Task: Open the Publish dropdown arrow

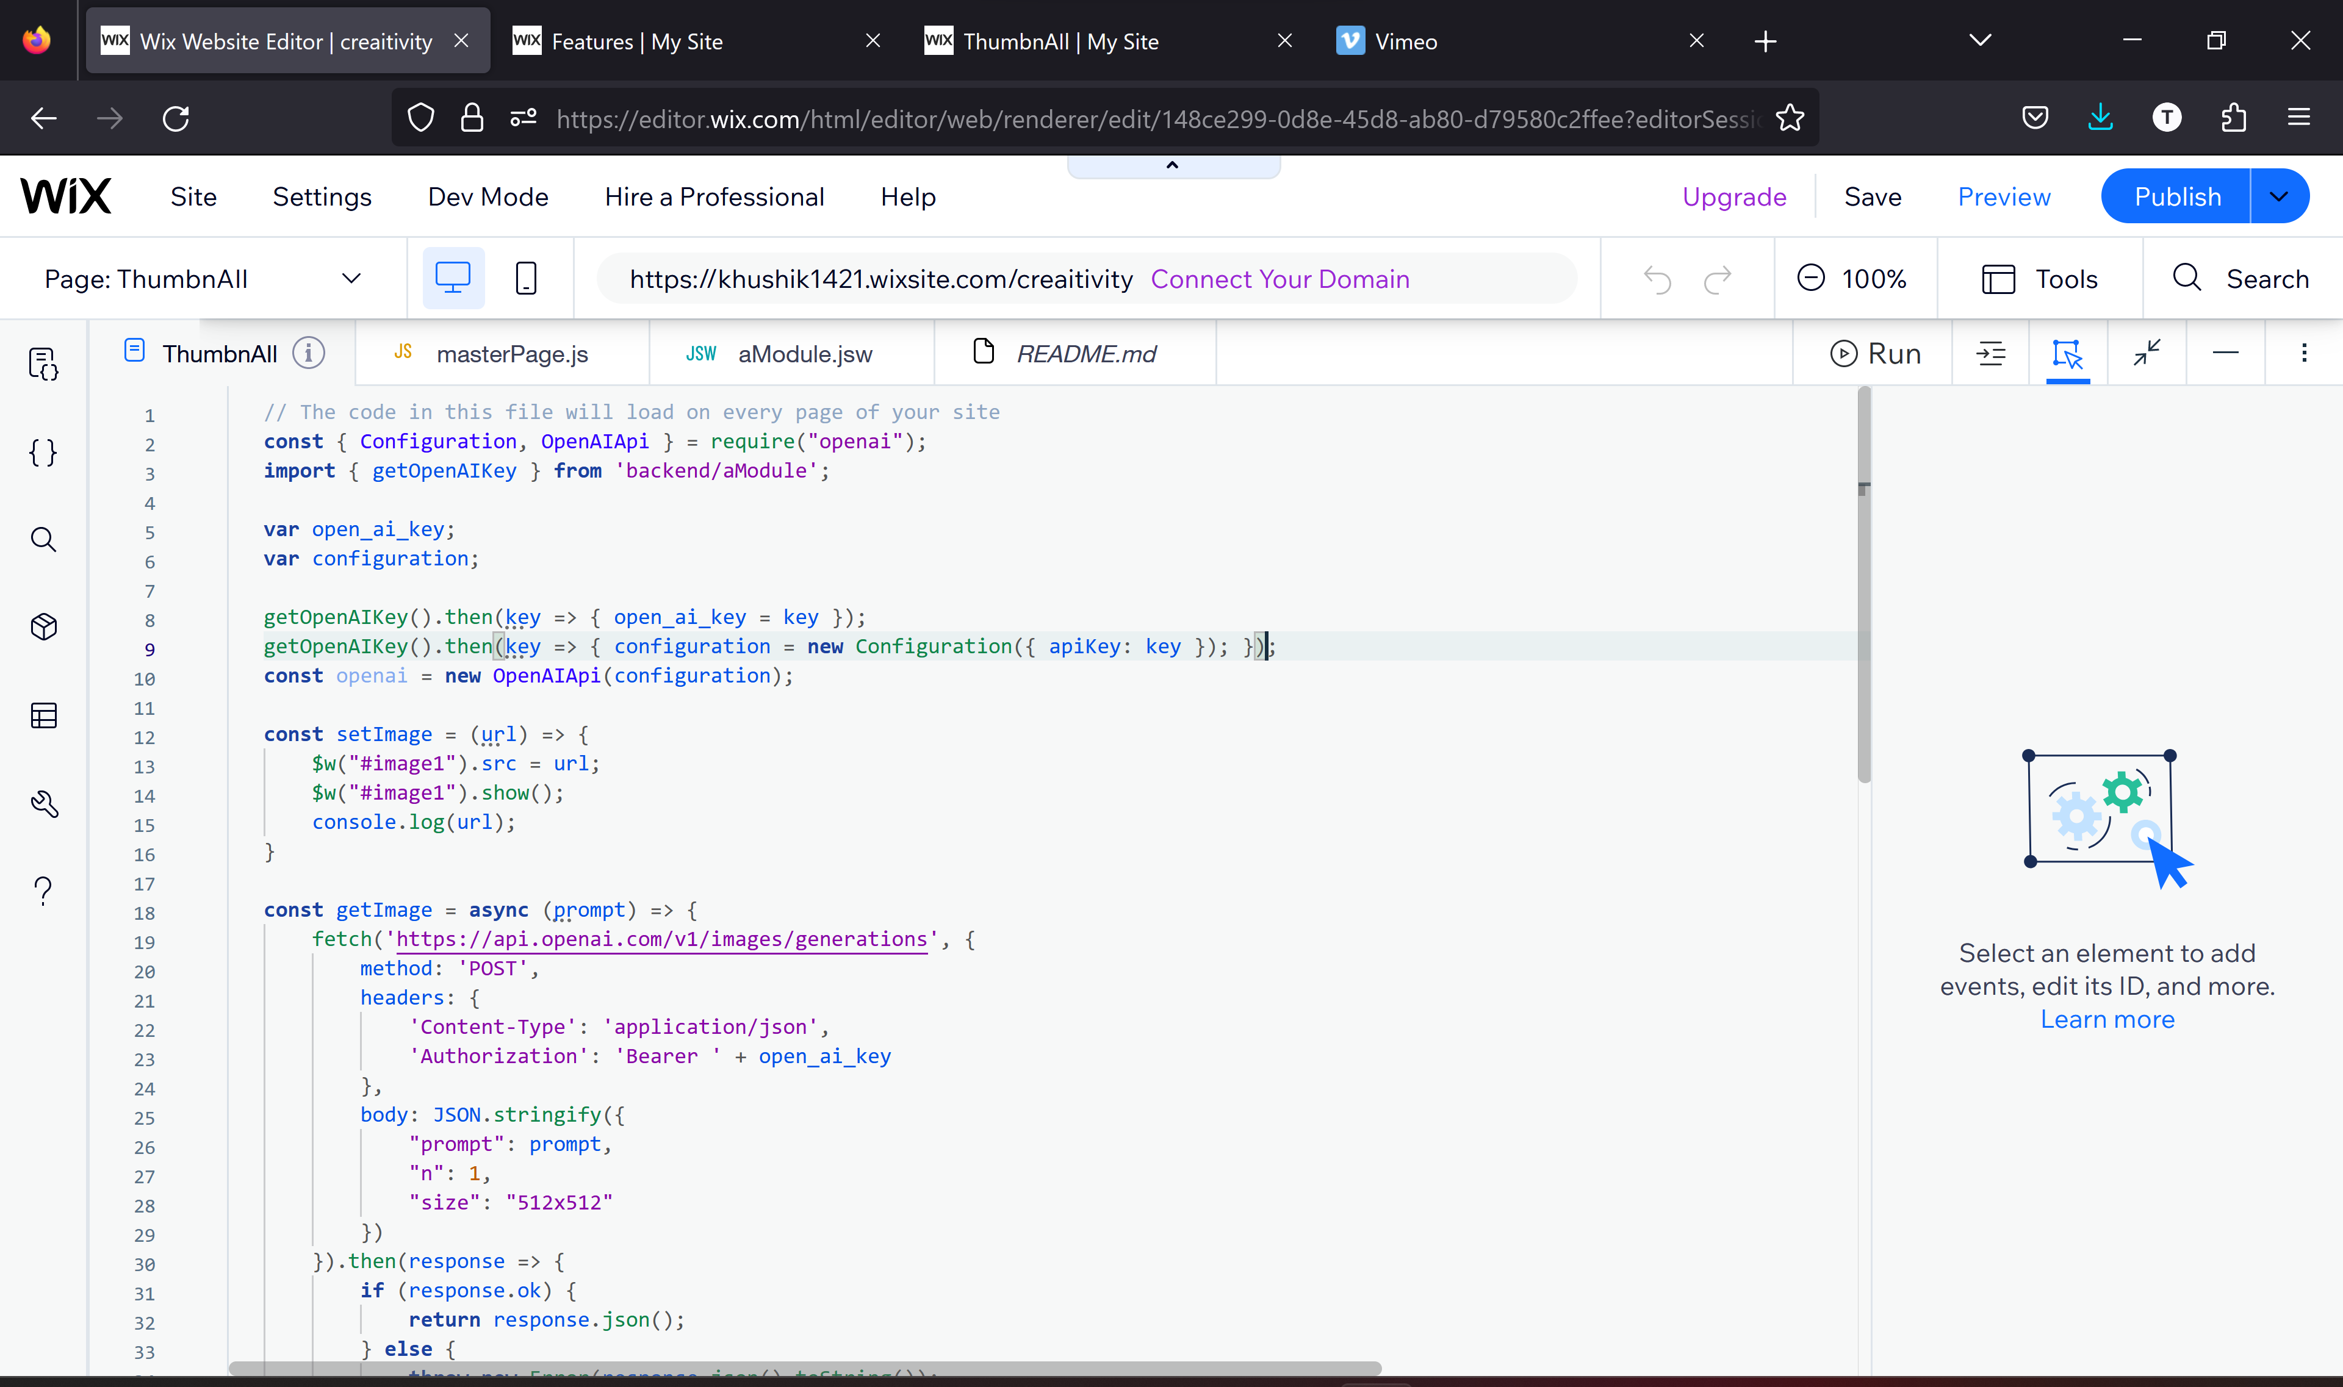Action: click(x=2278, y=196)
